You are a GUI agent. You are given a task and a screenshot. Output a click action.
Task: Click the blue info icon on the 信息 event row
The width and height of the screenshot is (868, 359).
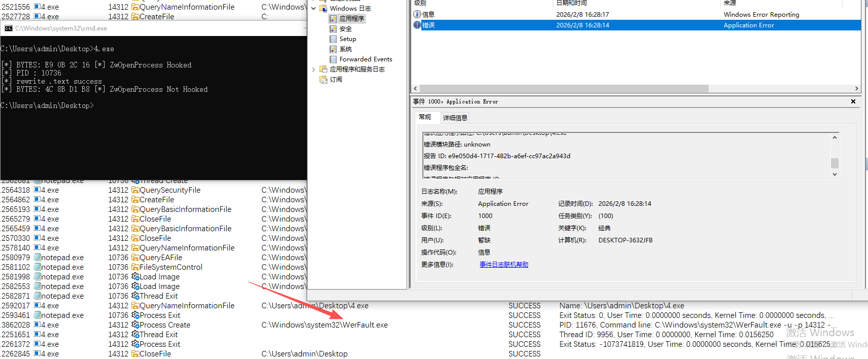pos(417,15)
